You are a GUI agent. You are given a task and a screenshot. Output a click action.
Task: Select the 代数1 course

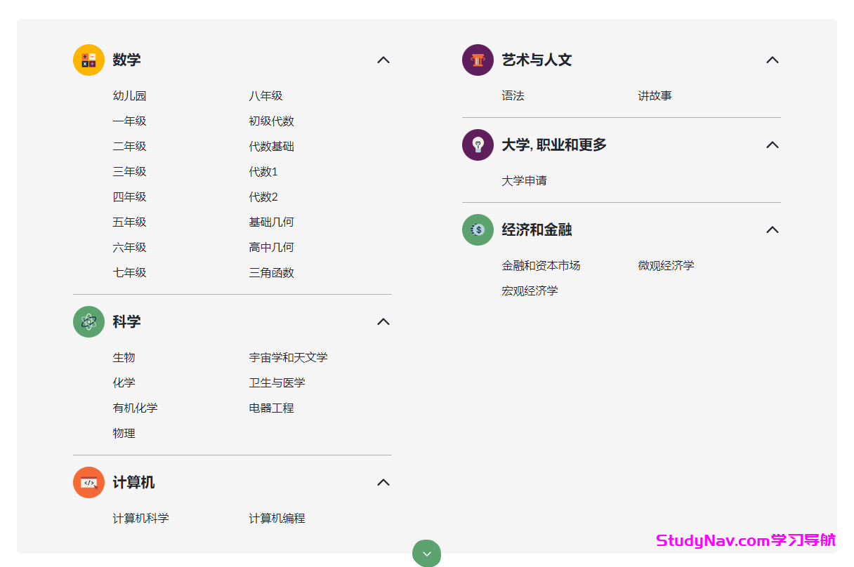tap(263, 171)
